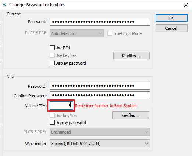This screenshot has width=192, height=156.
Task: Open Keyfiles for current password
Action: point(131,56)
